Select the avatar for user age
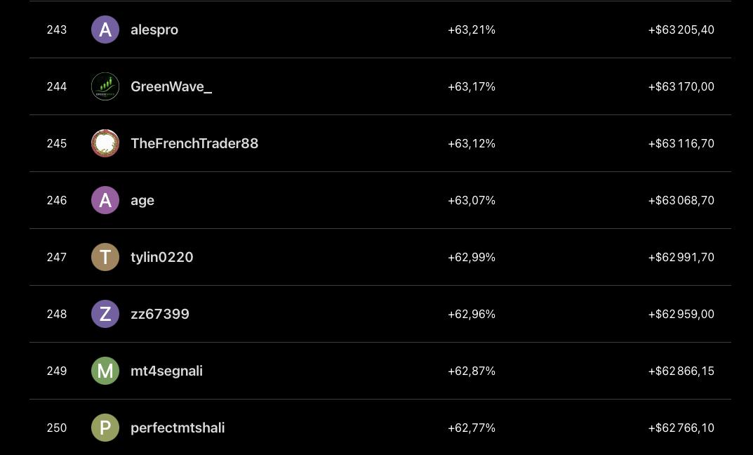This screenshot has width=753, height=455. click(x=105, y=200)
